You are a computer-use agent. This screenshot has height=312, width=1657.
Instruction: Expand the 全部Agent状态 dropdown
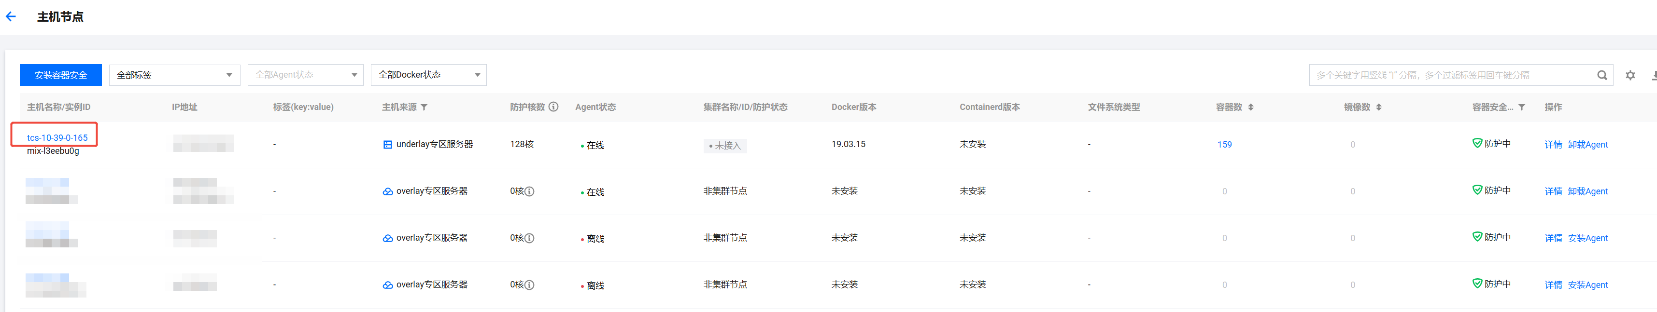point(305,75)
